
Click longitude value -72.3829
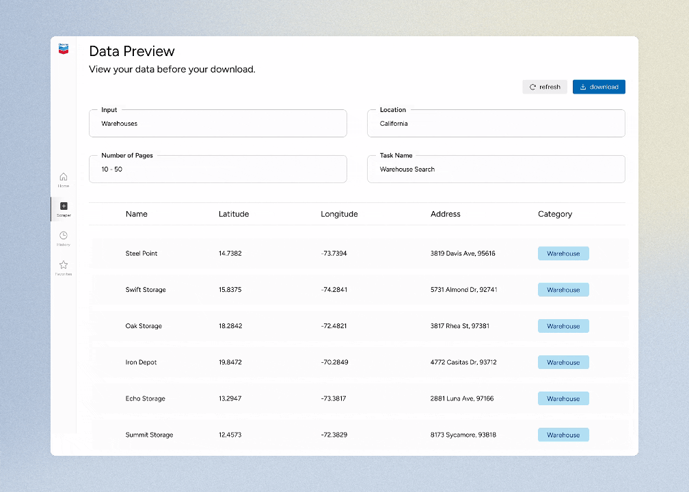pyautogui.click(x=334, y=435)
